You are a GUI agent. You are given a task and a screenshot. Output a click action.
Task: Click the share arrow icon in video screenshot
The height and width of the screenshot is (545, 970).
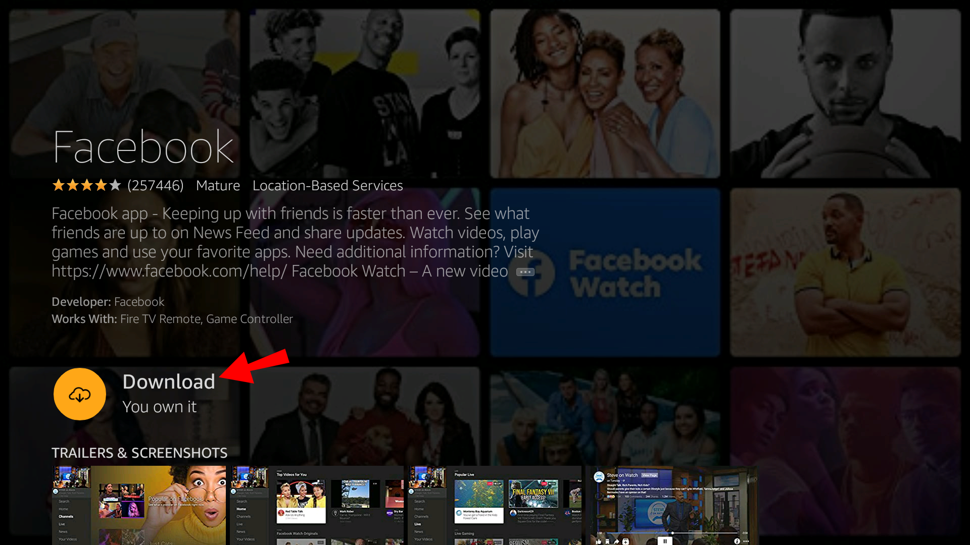pyautogui.click(x=616, y=541)
